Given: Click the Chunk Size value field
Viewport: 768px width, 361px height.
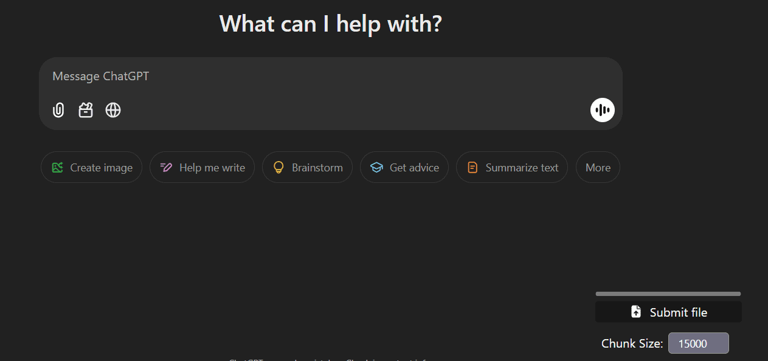Looking at the screenshot, I should coord(698,343).
